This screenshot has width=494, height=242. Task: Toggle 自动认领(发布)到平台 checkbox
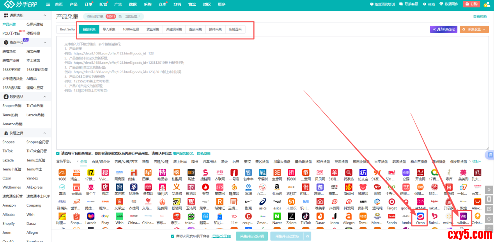(x=173, y=236)
